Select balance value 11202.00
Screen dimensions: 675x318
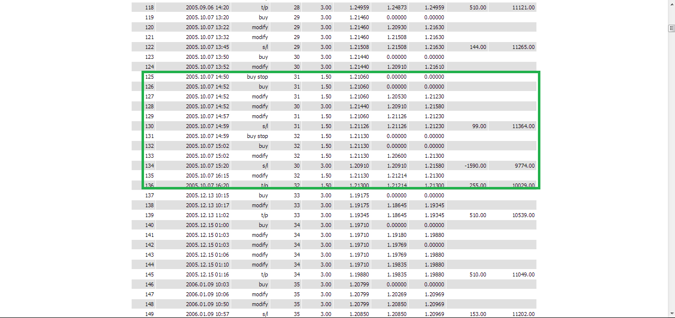click(523, 314)
